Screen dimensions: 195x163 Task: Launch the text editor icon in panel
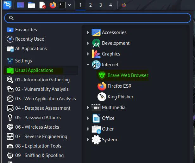(42, 5)
